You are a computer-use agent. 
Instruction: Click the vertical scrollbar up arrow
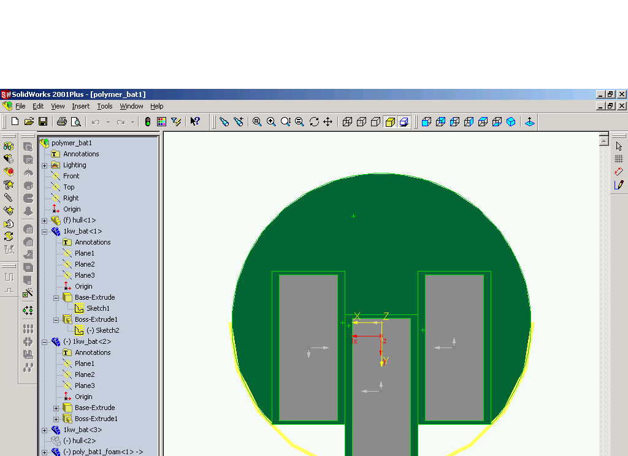604,141
